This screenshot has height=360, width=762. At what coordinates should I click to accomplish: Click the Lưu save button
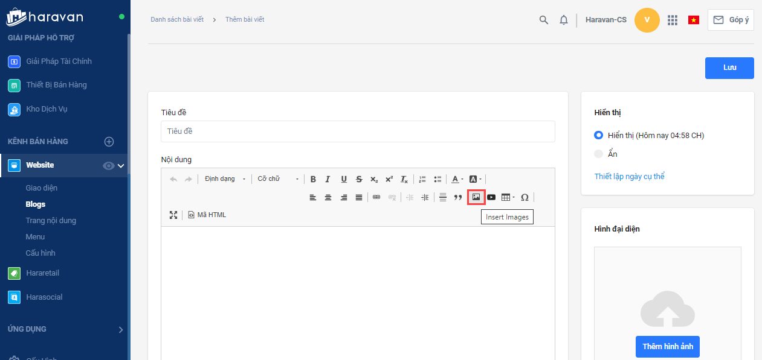[729, 68]
